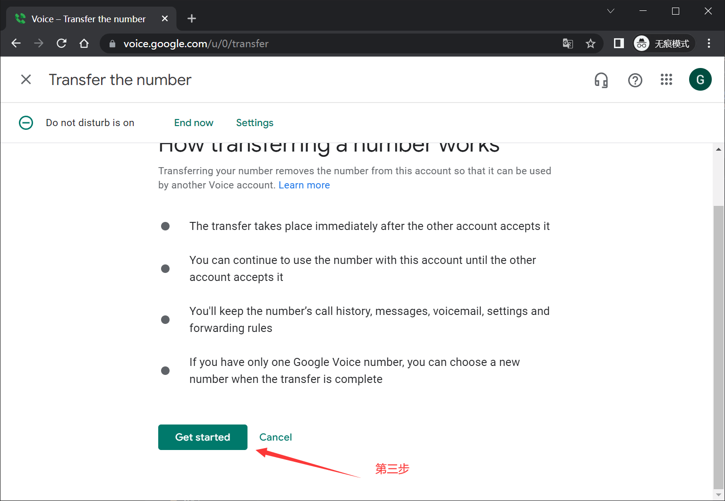Click the Cancel link
The width and height of the screenshot is (725, 501).
(275, 437)
